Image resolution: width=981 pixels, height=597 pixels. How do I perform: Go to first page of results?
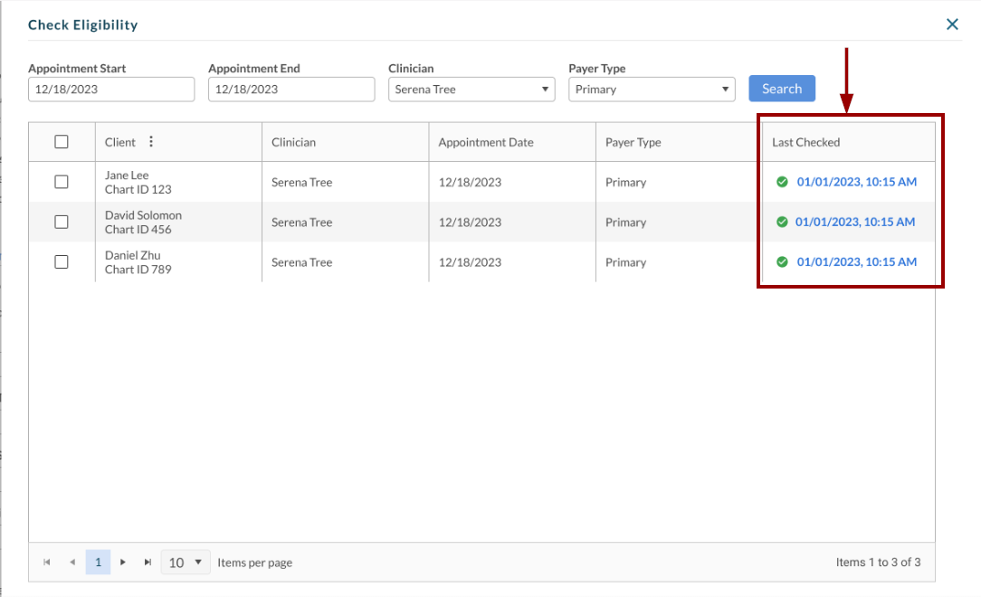[47, 563]
